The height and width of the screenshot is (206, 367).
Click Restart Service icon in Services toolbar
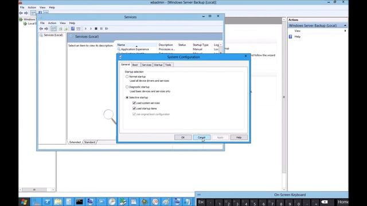pyautogui.click(x=107, y=29)
